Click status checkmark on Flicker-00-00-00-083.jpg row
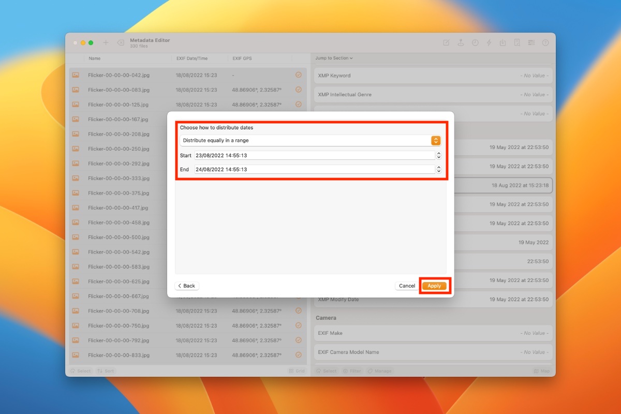 pyautogui.click(x=299, y=90)
